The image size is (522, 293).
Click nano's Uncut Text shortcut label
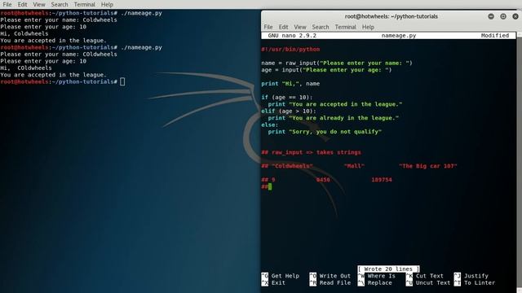point(433,282)
